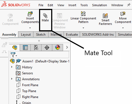Click the Annotations folder icon
Screen dimensions: 132x104
point(18,79)
